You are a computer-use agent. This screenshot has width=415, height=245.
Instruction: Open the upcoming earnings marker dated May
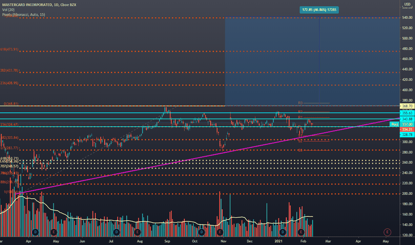(x=387, y=232)
